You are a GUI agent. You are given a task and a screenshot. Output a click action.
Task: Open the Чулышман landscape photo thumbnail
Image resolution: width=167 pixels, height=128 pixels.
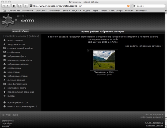click(104, 60)
